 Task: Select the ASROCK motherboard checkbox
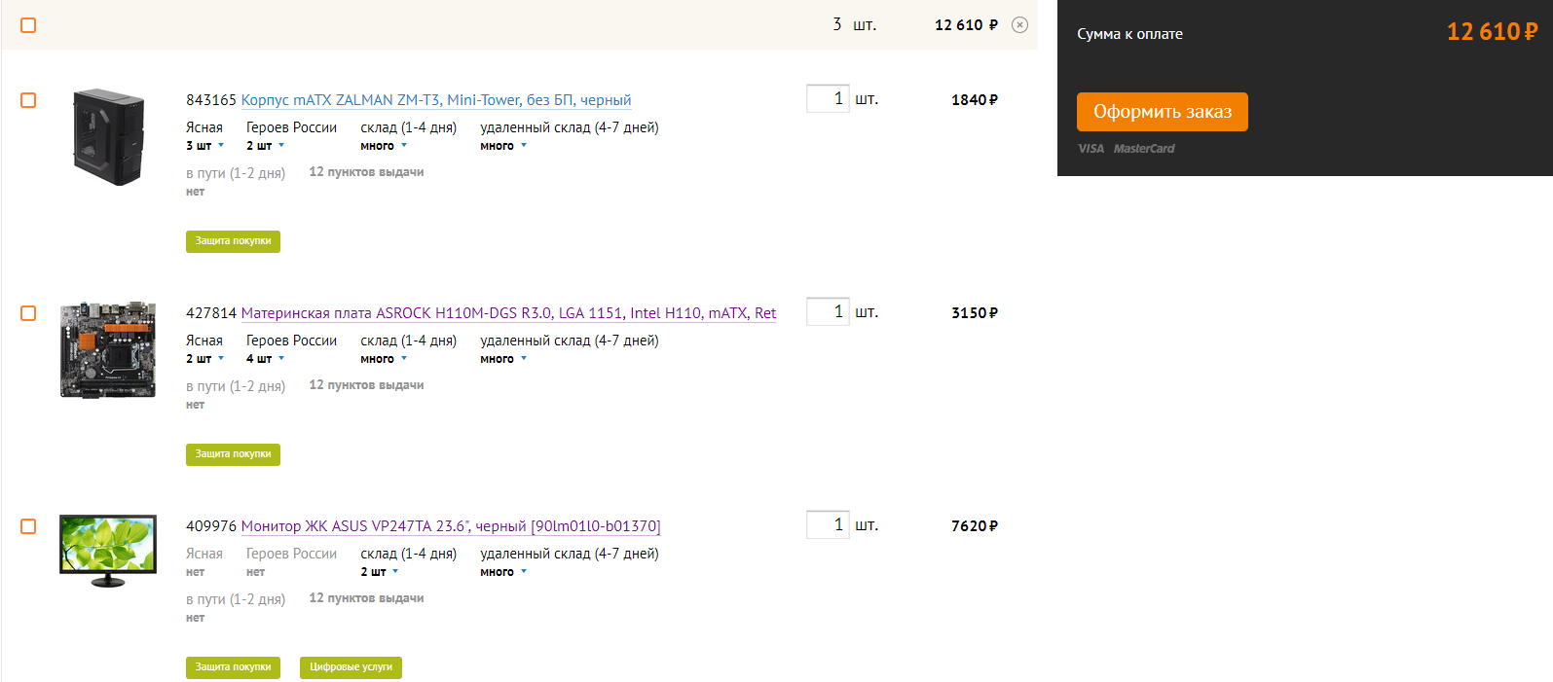(x=28, y=313)
